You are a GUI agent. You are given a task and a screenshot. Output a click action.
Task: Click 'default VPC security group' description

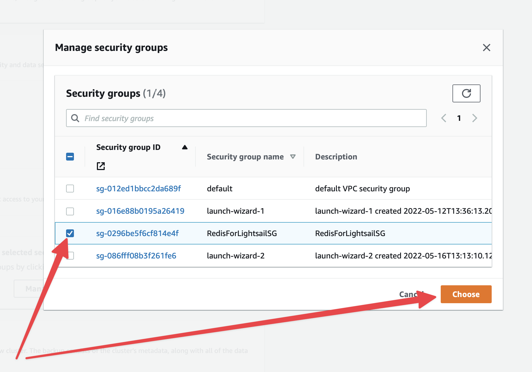(363, 189)
